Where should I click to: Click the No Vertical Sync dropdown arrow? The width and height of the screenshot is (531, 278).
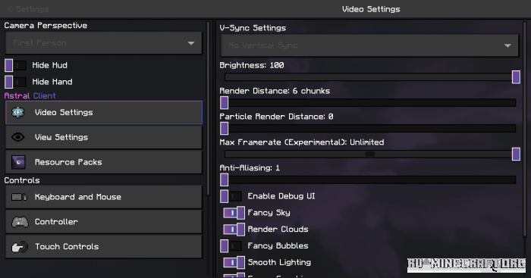507,45
